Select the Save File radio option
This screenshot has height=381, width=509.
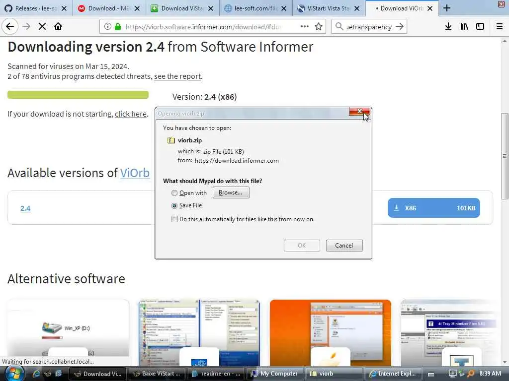coord(174,206)
